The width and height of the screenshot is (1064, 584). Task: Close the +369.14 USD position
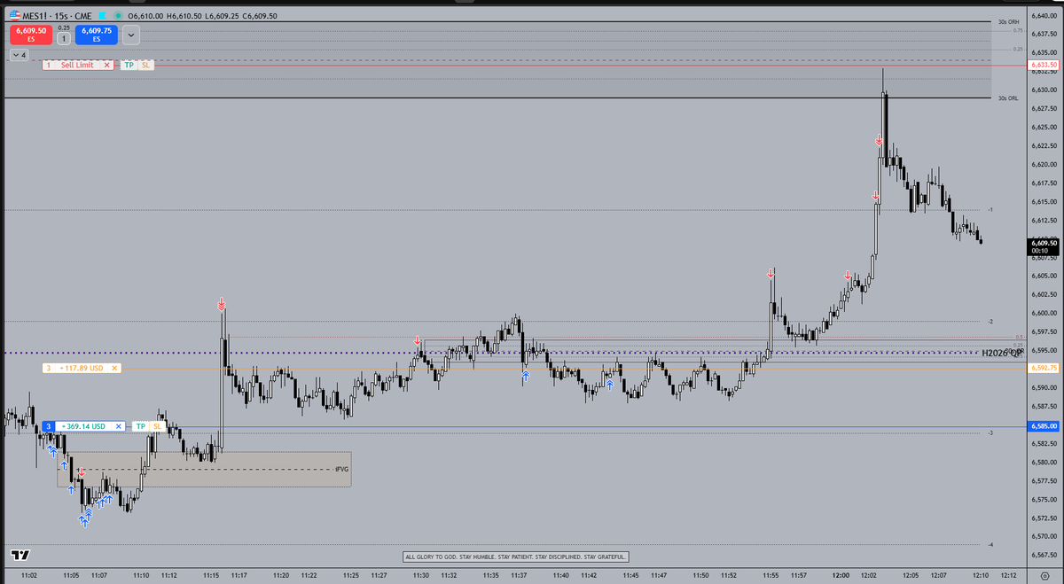(118, 426)
